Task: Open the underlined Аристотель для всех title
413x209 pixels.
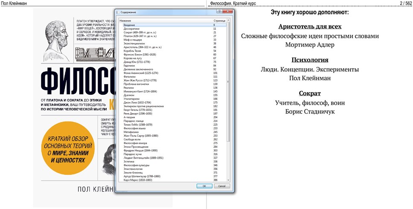Action: (x=310, y=26)
